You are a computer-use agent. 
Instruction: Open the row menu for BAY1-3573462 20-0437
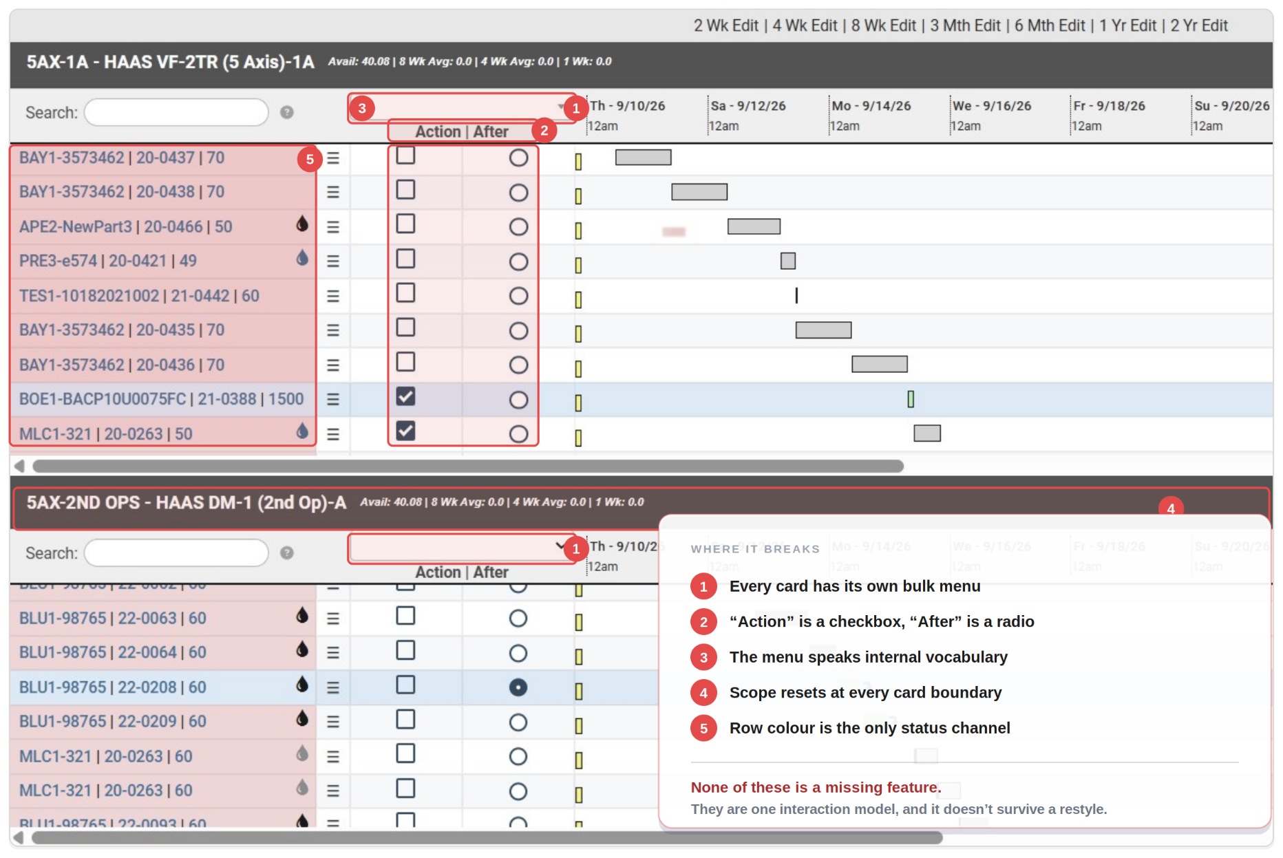(x=333, y=158)
